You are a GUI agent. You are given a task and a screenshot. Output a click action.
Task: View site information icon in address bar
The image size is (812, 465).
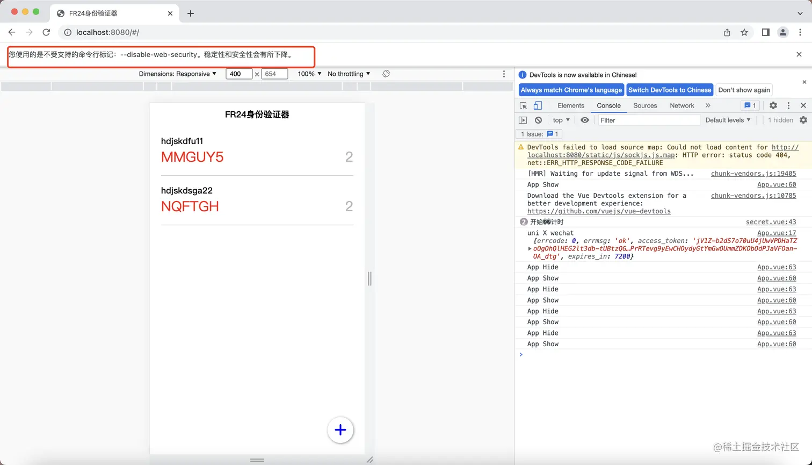68,32
